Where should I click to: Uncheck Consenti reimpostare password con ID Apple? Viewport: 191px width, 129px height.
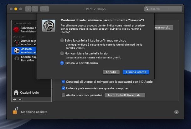click(x=63, y=82)
